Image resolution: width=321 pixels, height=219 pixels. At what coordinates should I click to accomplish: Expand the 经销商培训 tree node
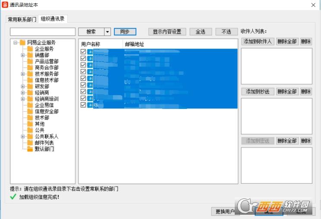(23, 99)
